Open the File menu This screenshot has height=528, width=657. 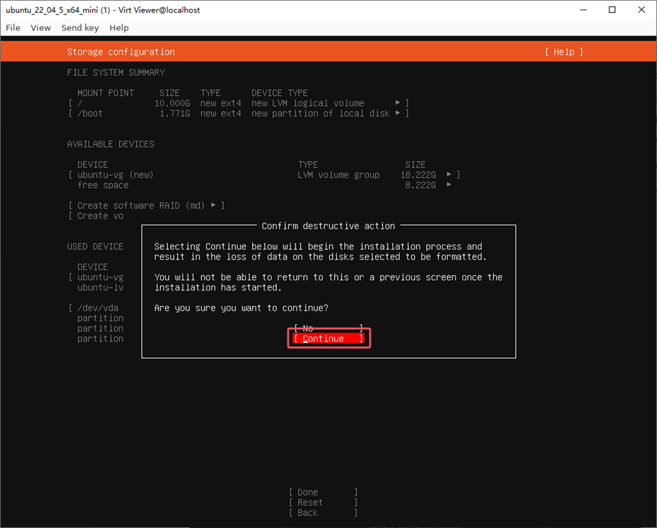[12, 28]
